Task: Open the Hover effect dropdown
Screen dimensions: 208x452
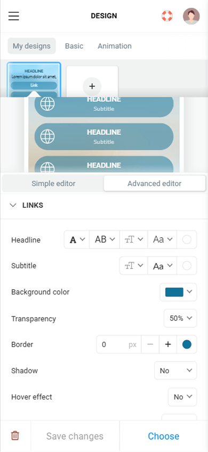Action: (182, 397)
